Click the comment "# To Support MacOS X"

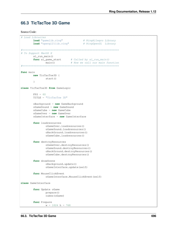(x=36, y=53)
